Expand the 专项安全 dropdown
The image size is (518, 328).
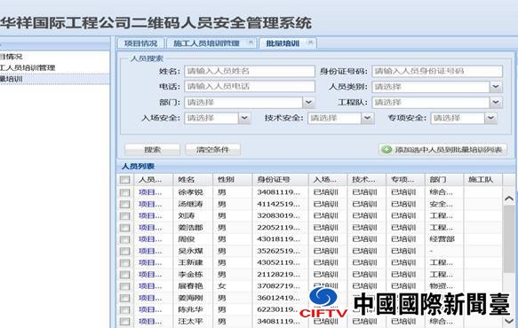491,118
